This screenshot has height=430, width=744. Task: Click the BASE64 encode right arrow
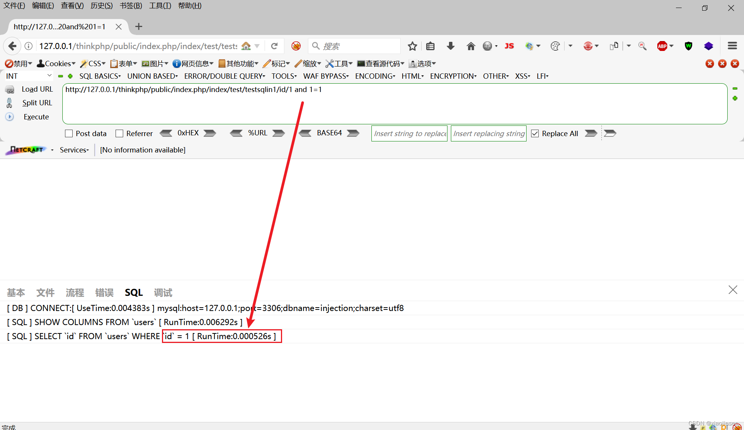click(353, 133)
